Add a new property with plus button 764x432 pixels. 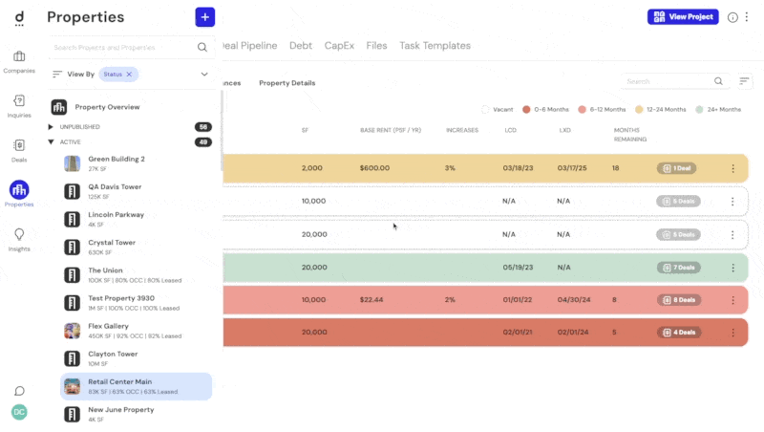click(x=205, y=17)
